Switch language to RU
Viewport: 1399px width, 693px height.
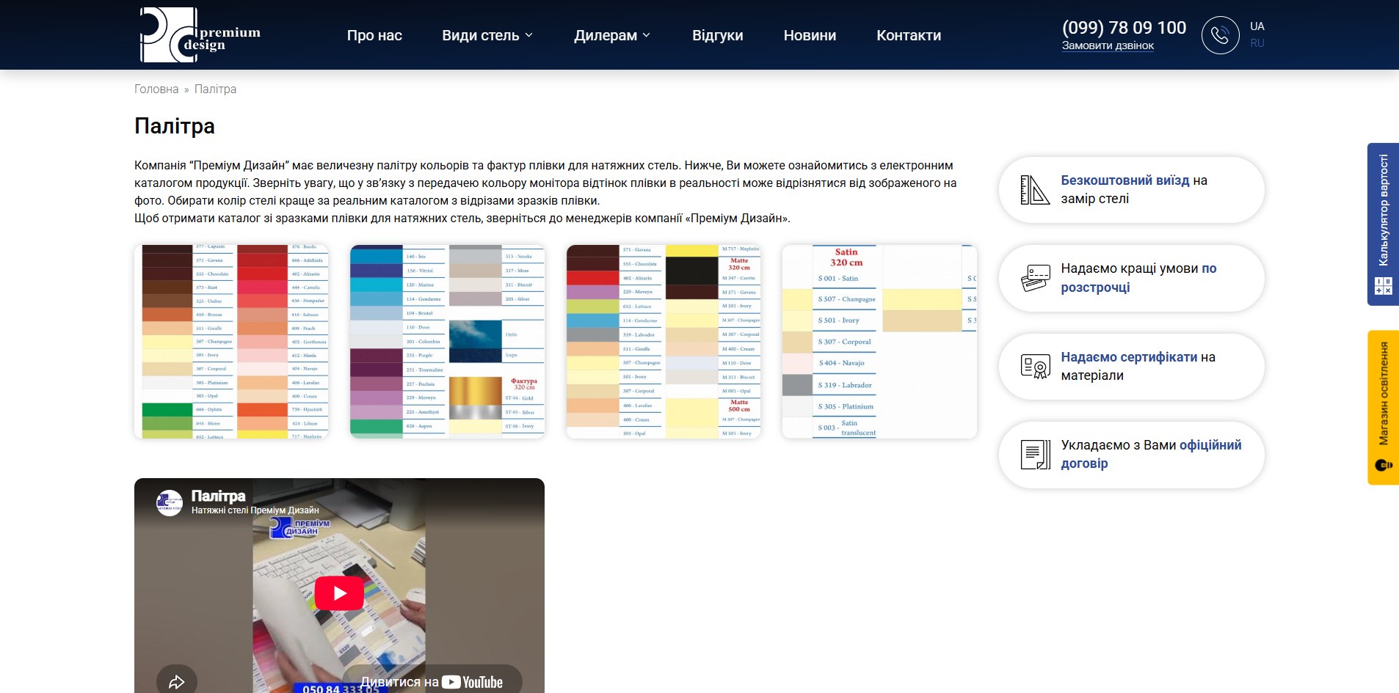click(1257, 43)
